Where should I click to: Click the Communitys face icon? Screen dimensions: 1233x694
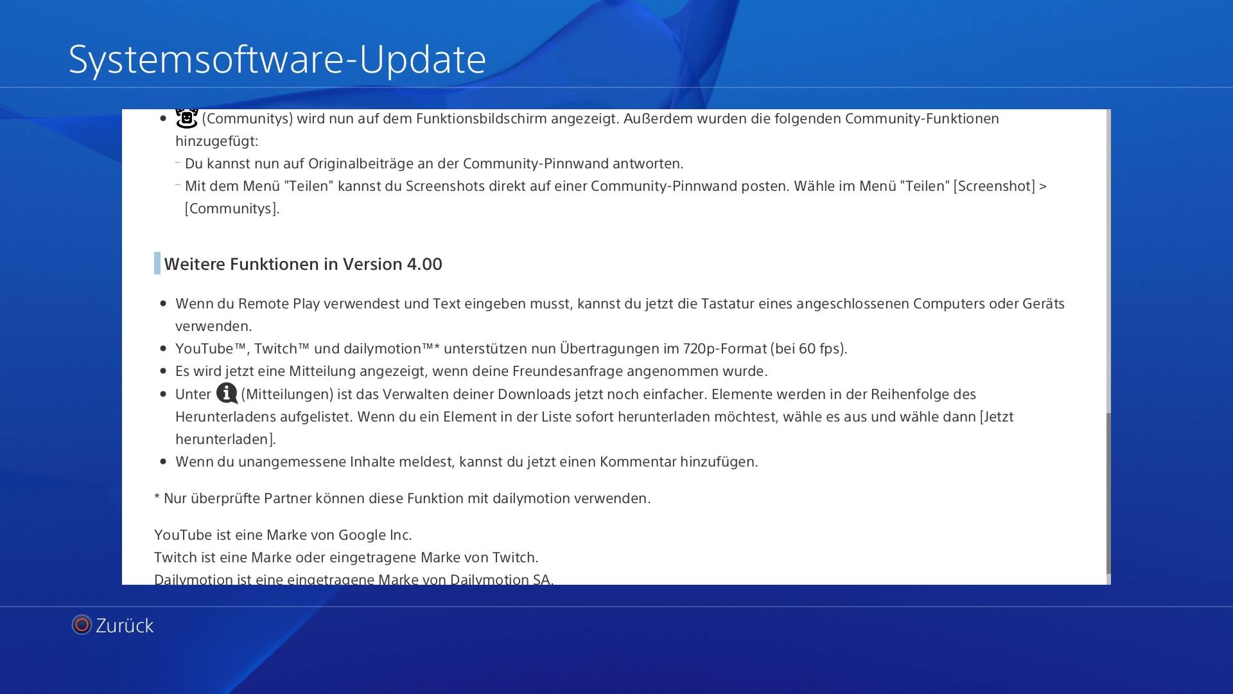coord(187,119)
